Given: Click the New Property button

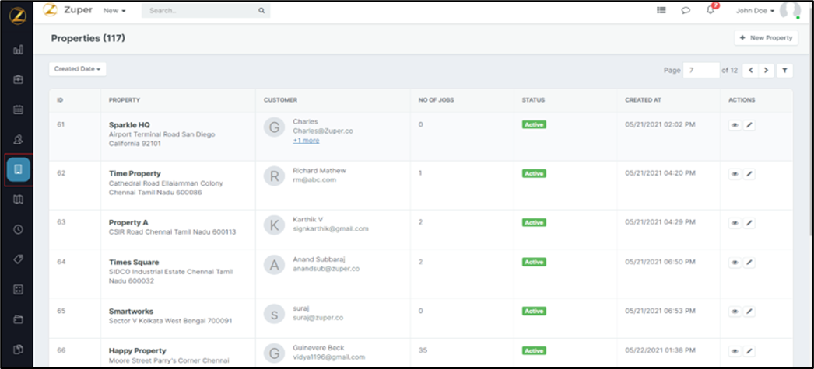Looking at the screenshot, I should click(766, 38).
